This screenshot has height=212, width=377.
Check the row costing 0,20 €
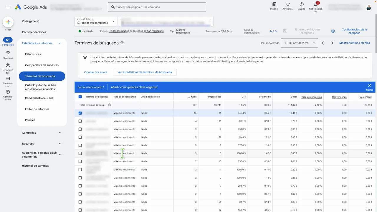[x=80, y=170]
